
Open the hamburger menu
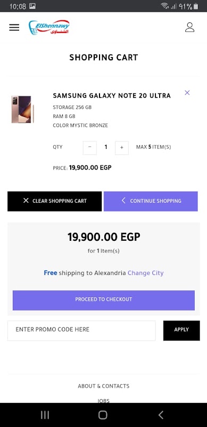(x=14, y=27)
